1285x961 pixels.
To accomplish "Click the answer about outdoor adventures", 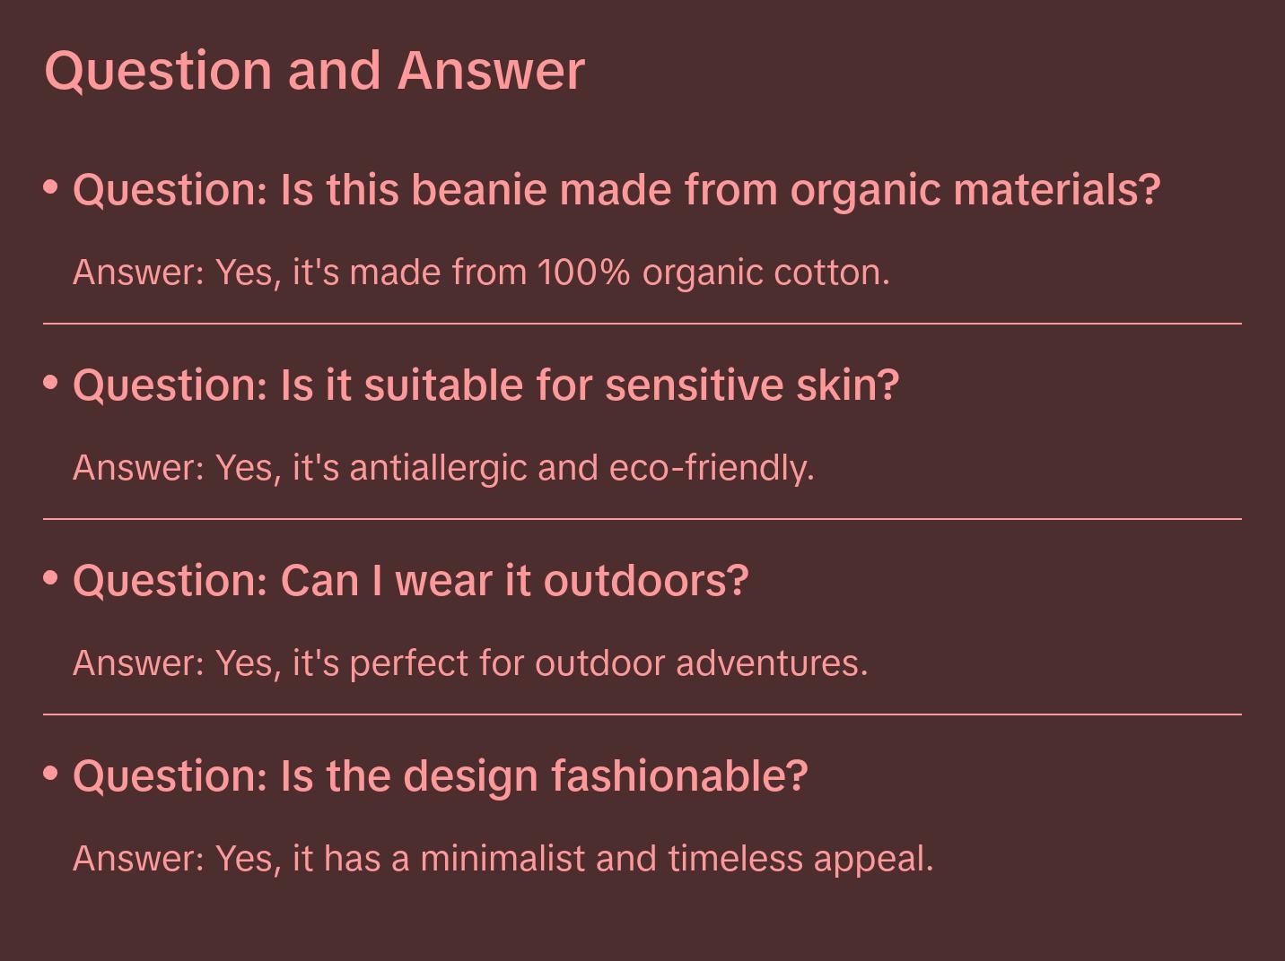I will tap(470, 663).
